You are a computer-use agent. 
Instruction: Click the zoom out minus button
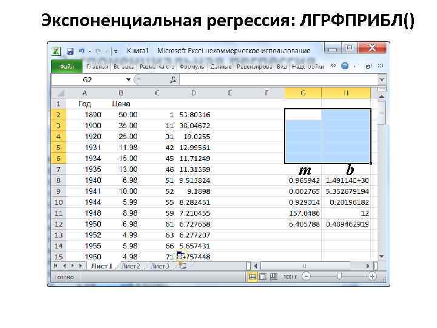tap(307, 277)
